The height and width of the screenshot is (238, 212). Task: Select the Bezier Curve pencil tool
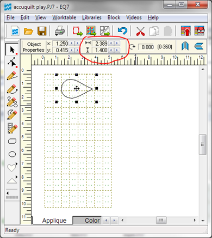click(12, 89)
